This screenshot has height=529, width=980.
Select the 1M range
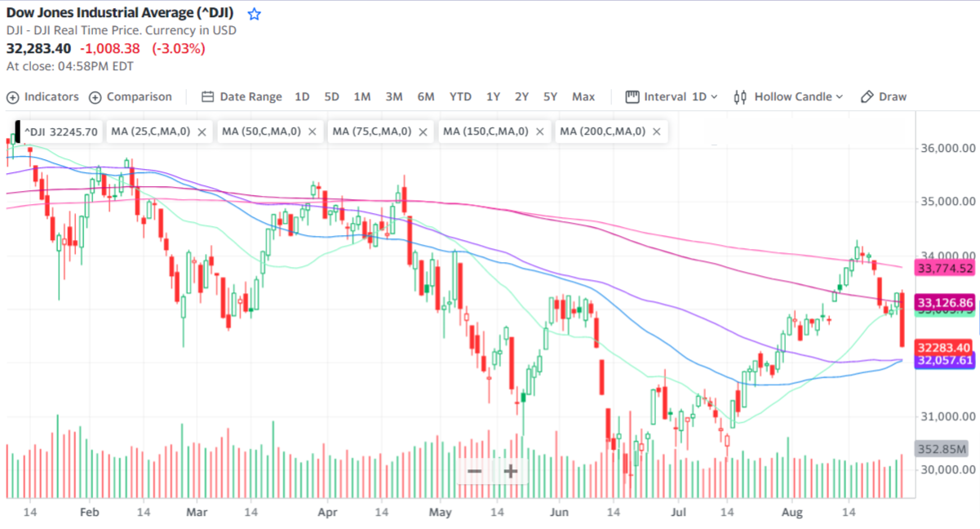[362, 96]
